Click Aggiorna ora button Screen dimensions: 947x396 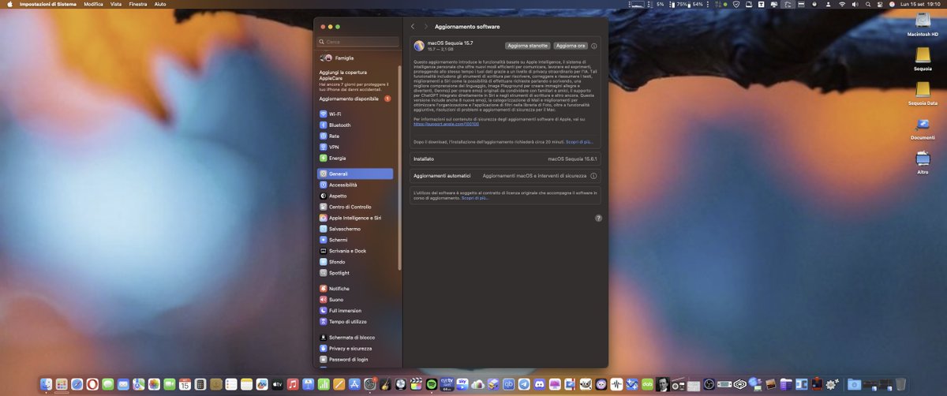pos(571,46)
